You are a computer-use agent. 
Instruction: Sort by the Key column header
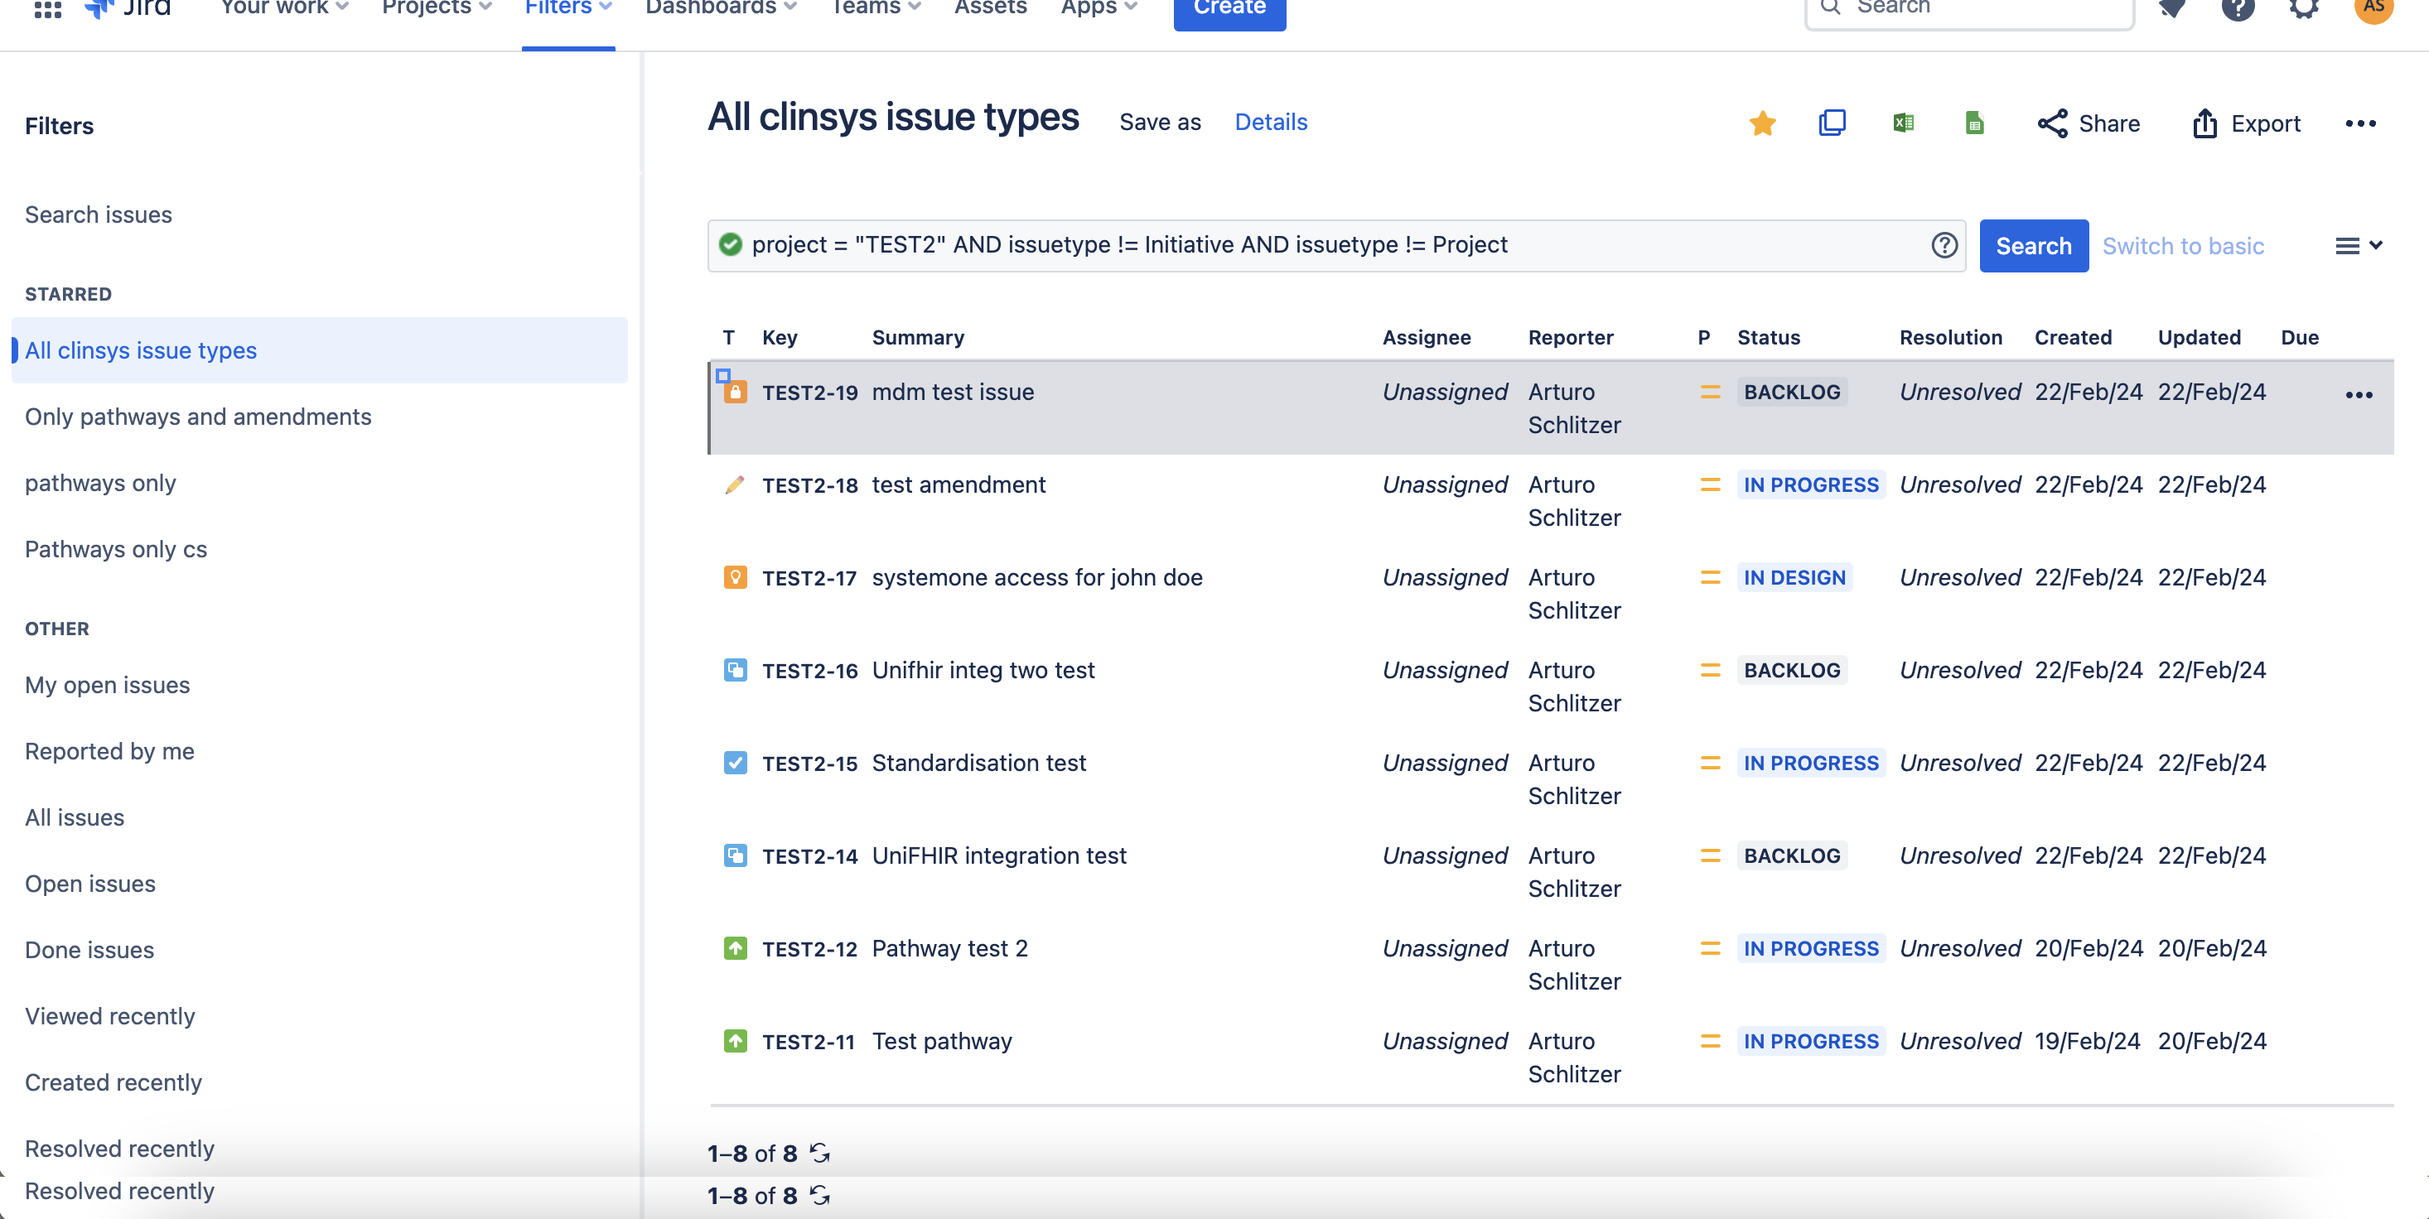point(779,338)
